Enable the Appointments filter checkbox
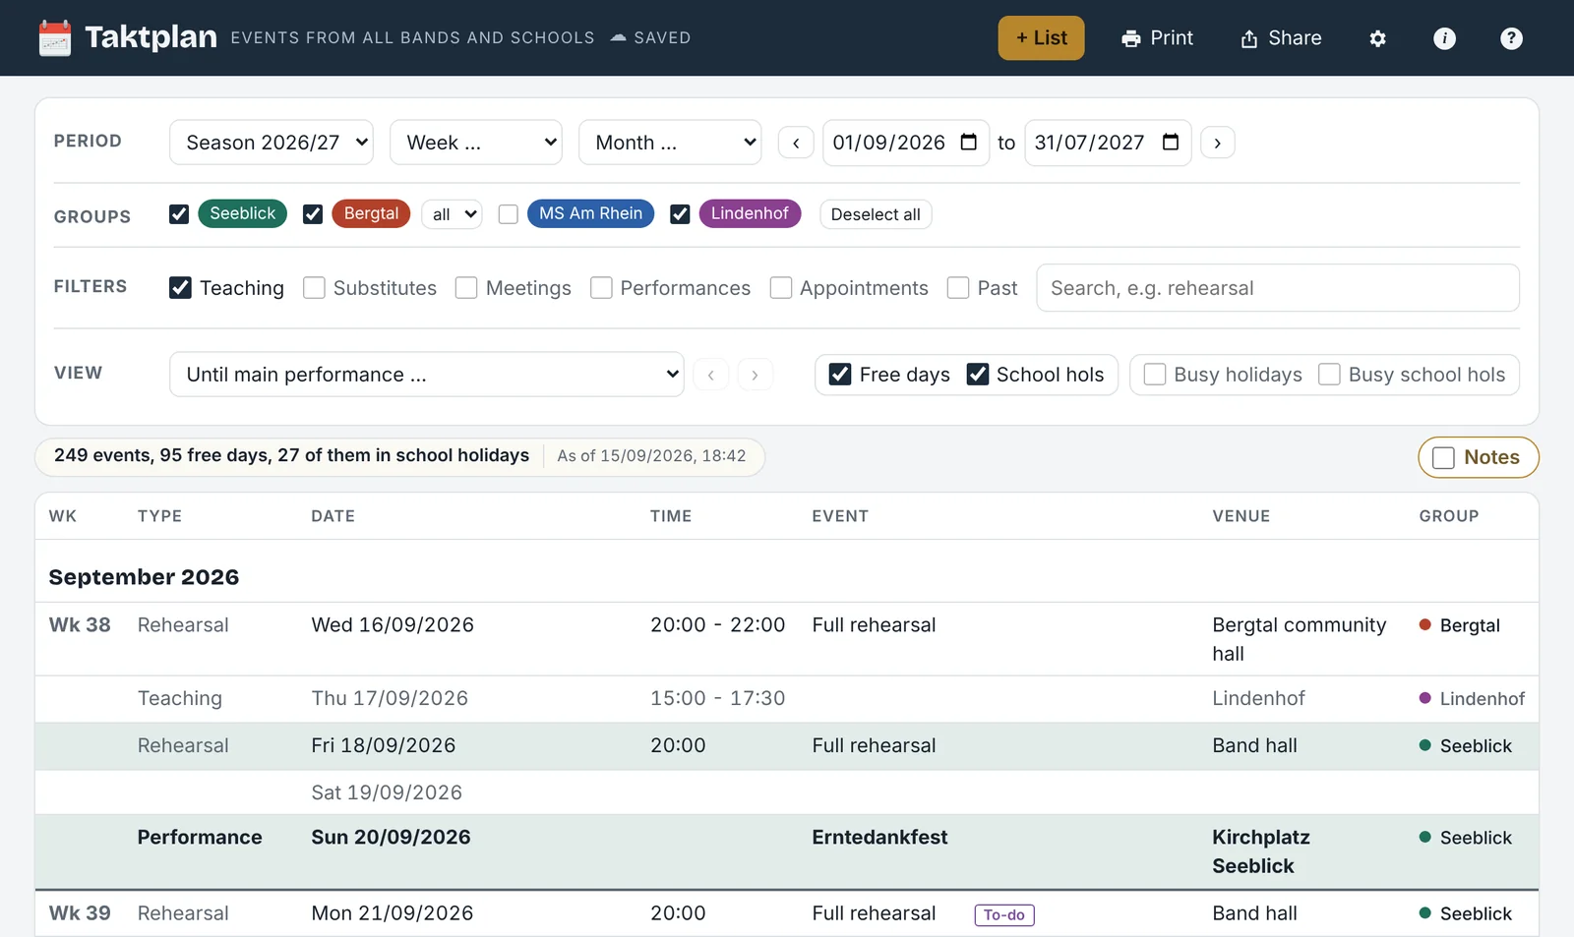The width and height of the screenshot is (1574, 937). click(781, 288)
